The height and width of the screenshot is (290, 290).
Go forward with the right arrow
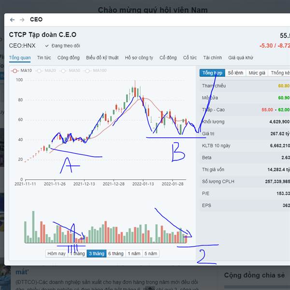click(x=22, y=20)
